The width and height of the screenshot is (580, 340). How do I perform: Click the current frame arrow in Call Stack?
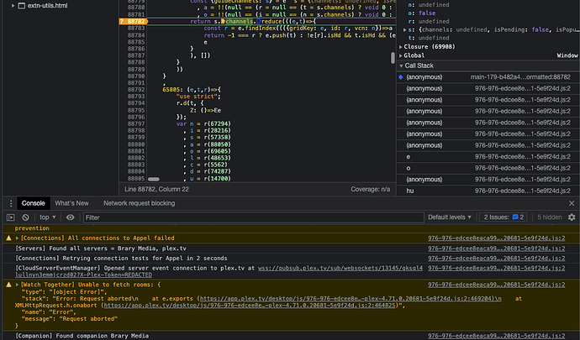tap(400, 76)
